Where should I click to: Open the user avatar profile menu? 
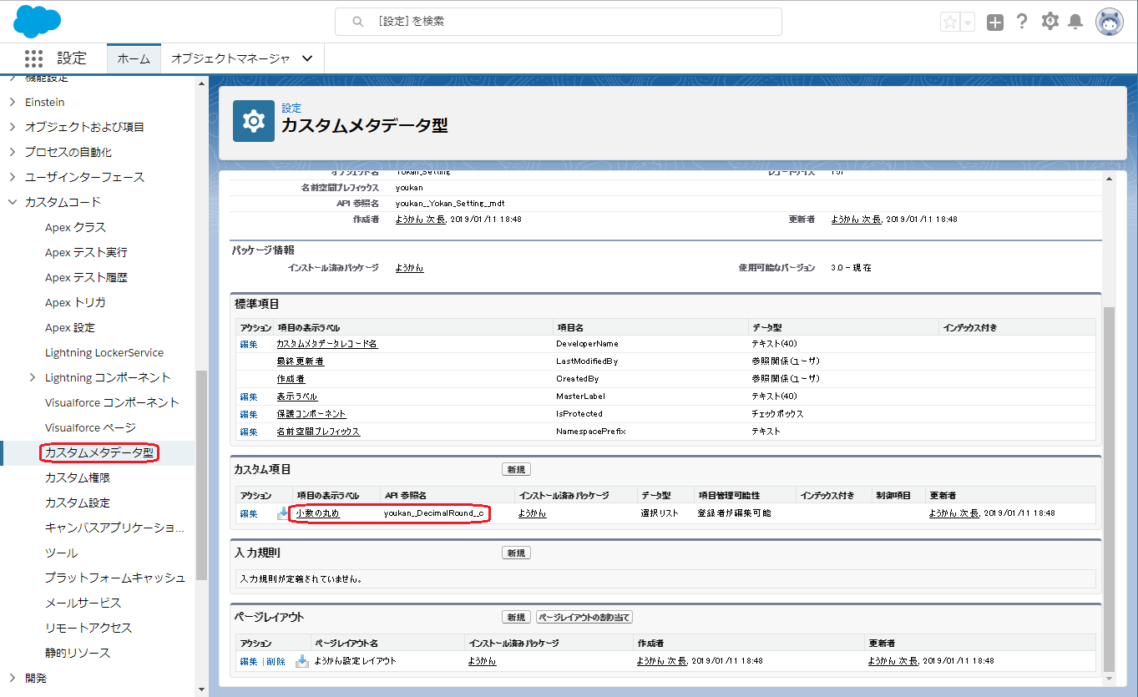pyautogui.click(x=1110, y=23)
